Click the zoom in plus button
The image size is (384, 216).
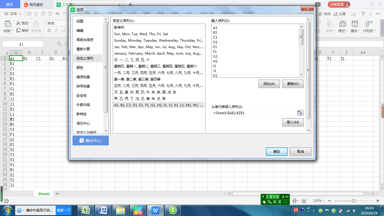coord(378,201)
